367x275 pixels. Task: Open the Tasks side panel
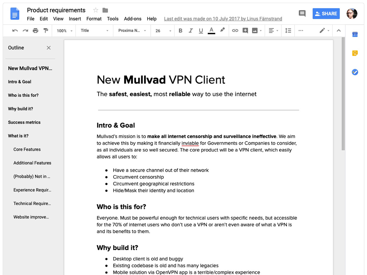[x=355, y=72]
